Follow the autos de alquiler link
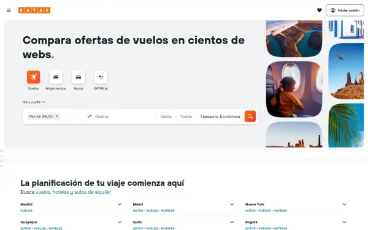 coord(93,192)
